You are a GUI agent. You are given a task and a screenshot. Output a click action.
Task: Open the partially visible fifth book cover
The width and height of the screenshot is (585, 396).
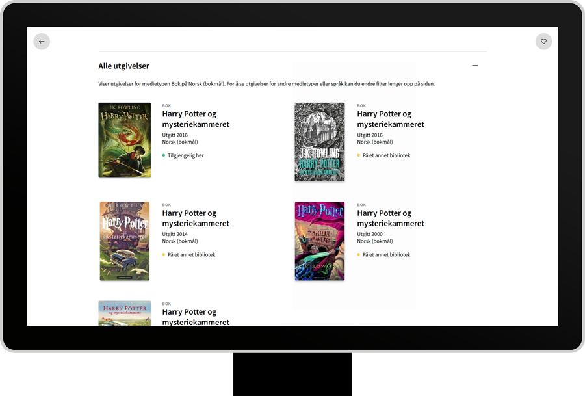[125, 313]
